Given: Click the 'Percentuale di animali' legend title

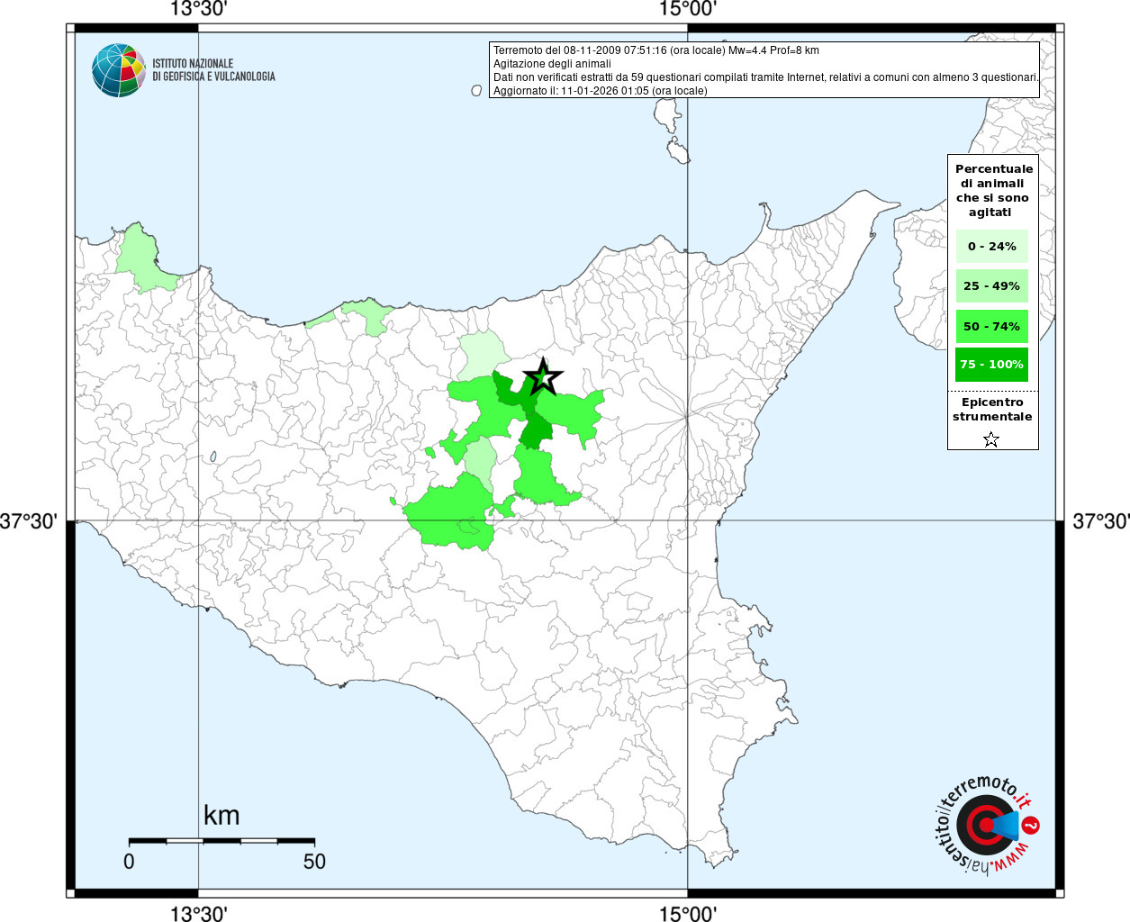Looking at the screenshot, I should coord(992,191).
